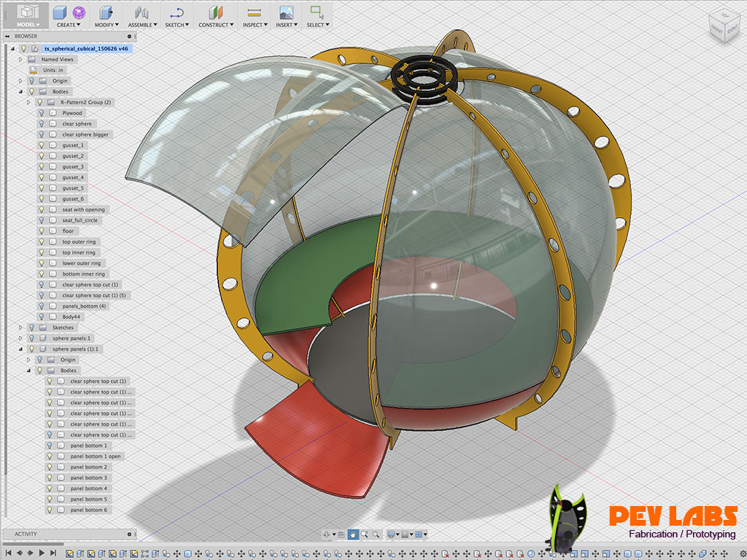
Task: Click the Assemble joint icon
Action: (142, 12)
